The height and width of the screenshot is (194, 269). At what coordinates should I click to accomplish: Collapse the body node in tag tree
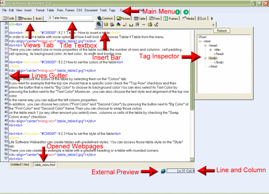pos(205,58)
